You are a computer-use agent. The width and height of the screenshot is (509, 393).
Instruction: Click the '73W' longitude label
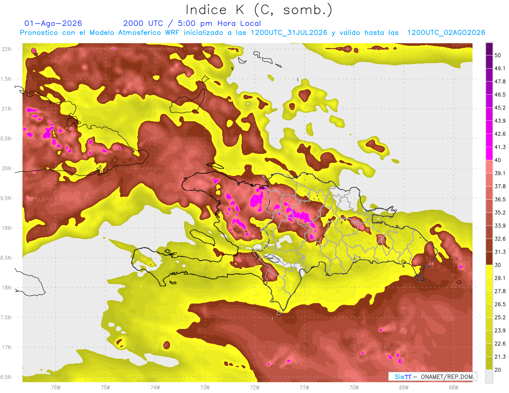tap(205, 387)
